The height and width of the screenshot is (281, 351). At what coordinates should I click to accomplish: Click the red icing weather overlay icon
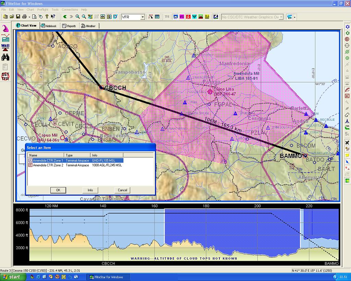[188, 16]
